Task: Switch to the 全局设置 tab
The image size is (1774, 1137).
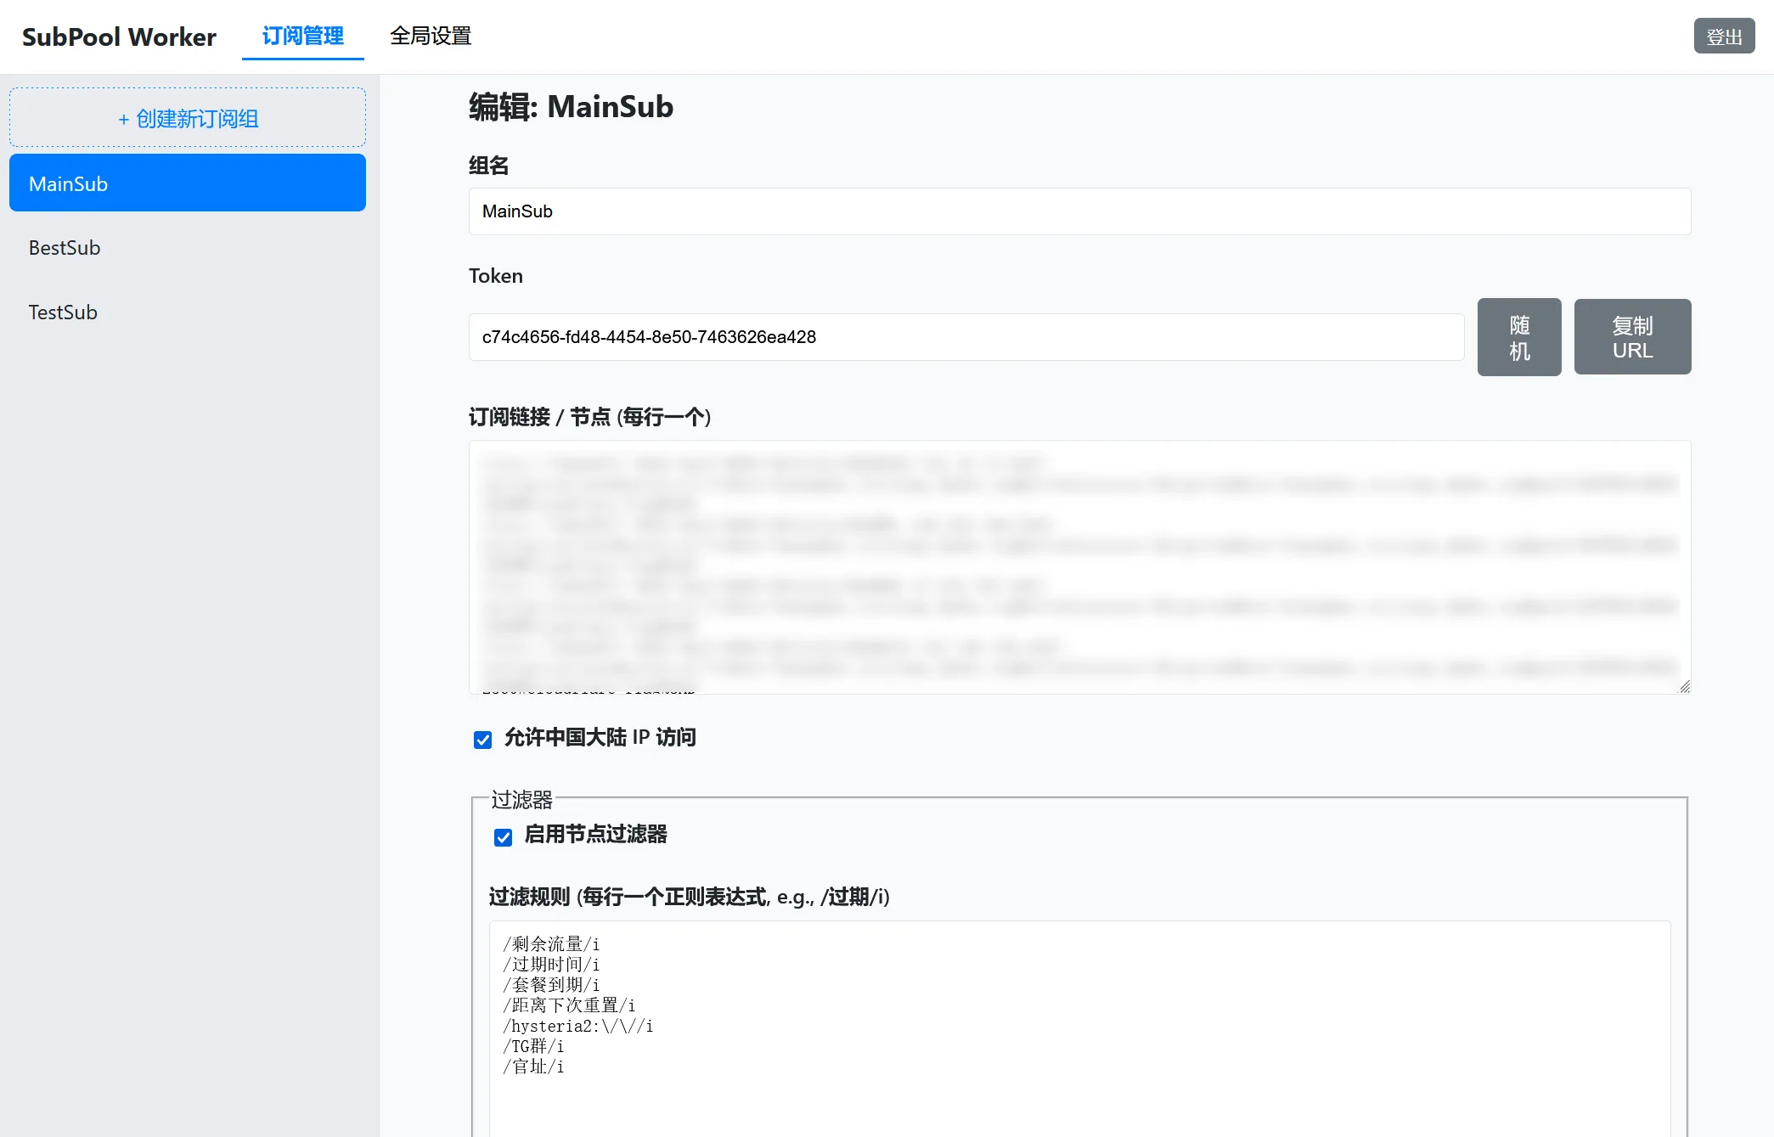Action: (x=431, y=36)
